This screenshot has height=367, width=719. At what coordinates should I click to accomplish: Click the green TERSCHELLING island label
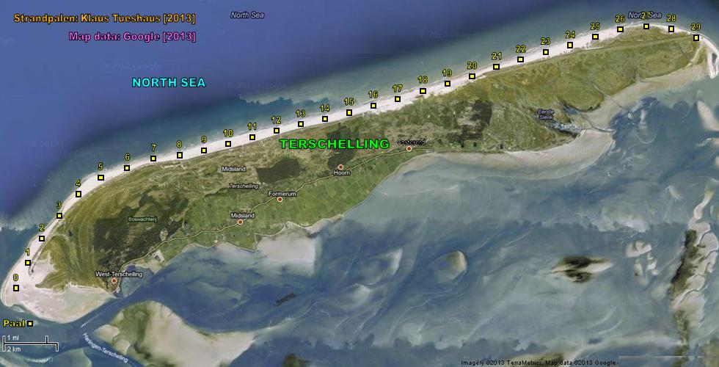(x=335, y=144)
